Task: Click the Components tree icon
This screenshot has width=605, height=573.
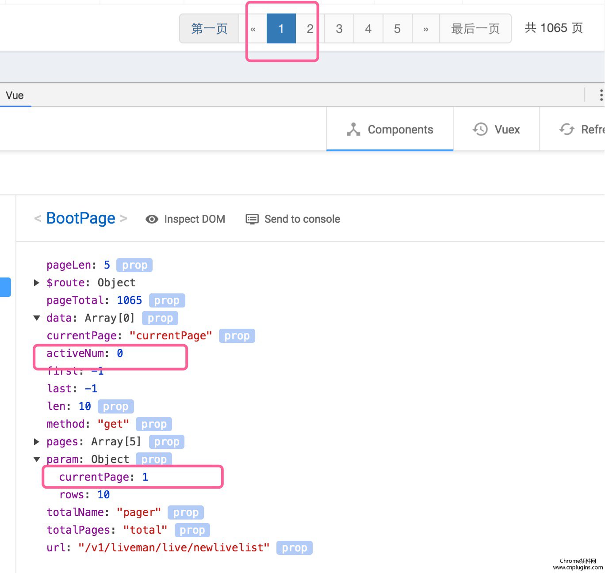Action: [353, 129]
